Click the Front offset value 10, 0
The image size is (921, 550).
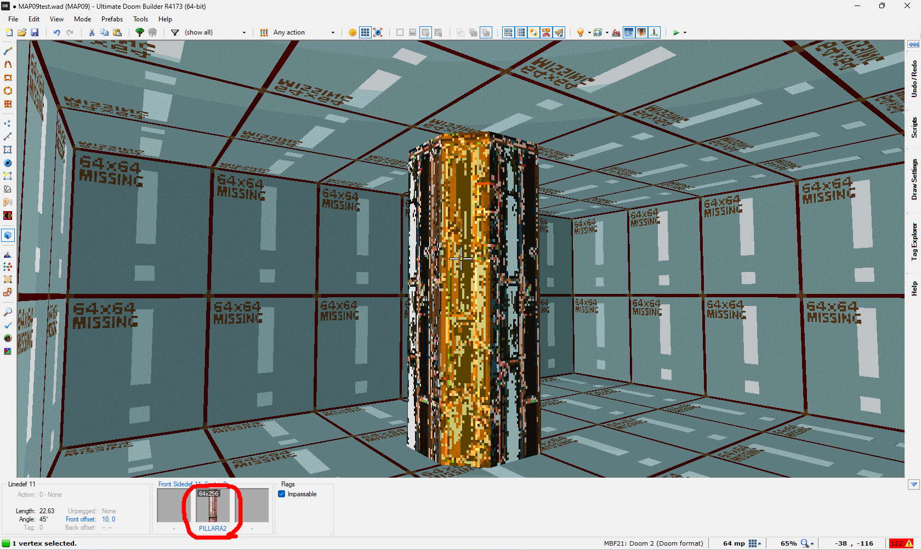109,519
